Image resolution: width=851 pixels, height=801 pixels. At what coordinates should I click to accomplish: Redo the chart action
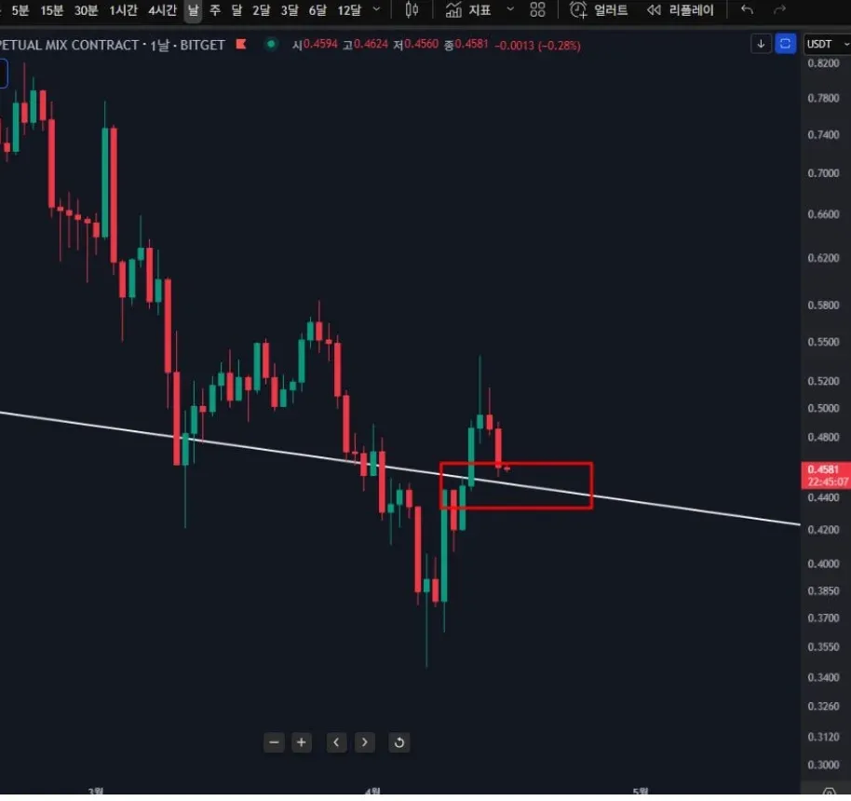(779, 10)
